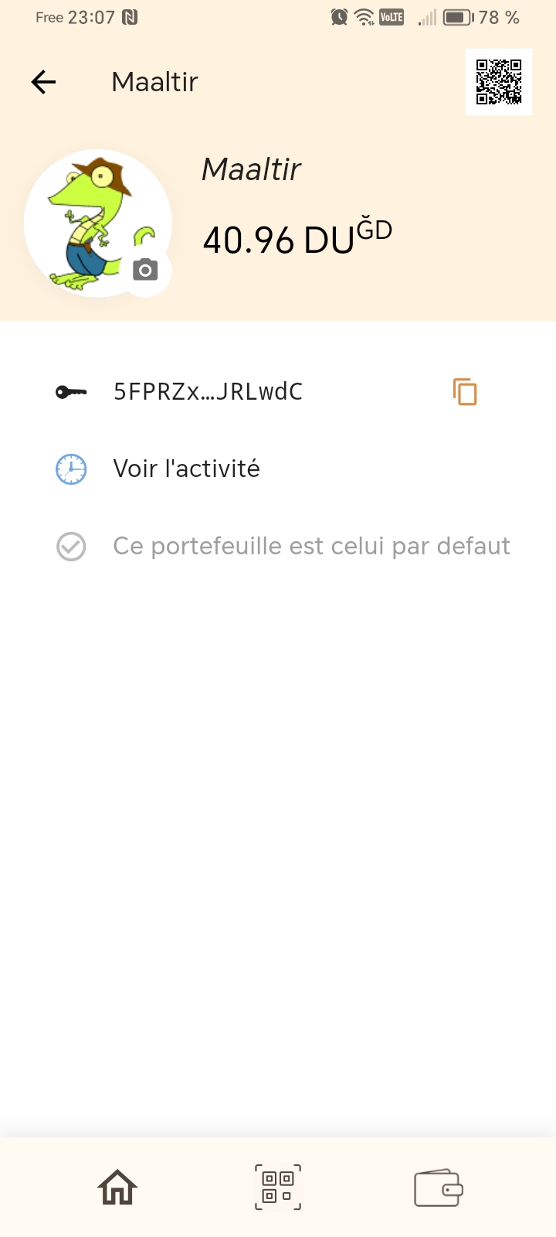Tap the black key icon
556x1237 pixels.
(71, 392)
